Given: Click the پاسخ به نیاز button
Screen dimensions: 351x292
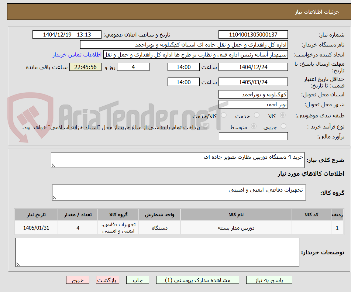Looking at the screenshot, I should [269, 280].
